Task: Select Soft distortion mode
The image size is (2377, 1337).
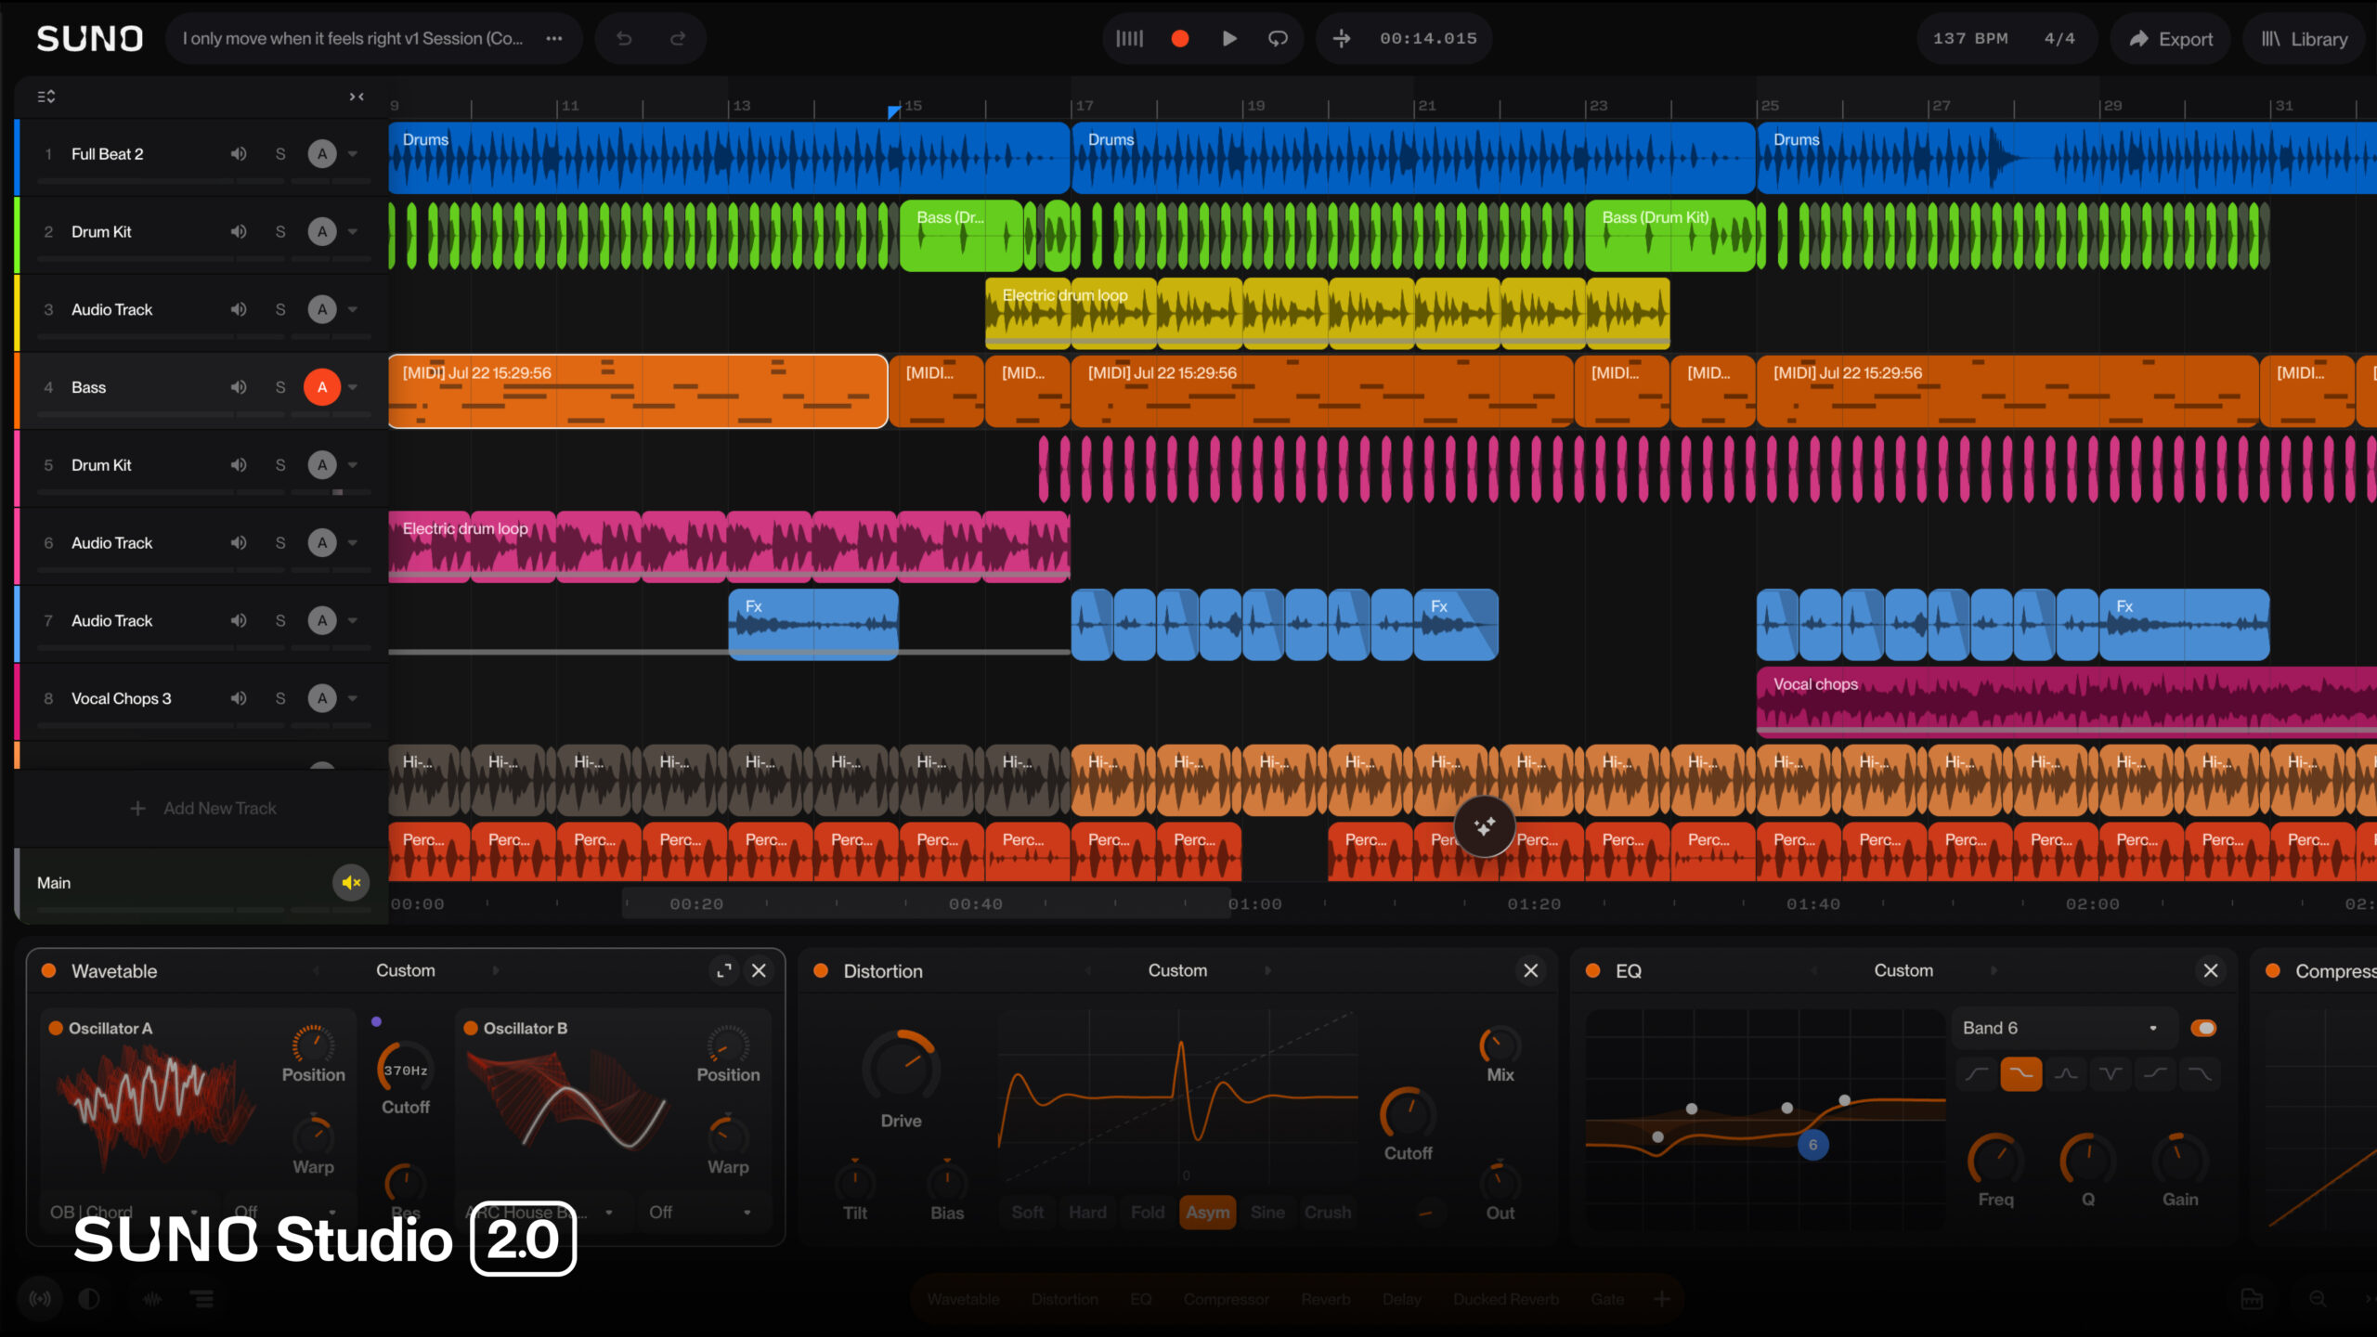Action: pos(1027,1213)
